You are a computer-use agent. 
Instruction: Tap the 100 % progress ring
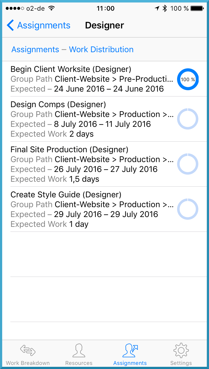point(188,79)
